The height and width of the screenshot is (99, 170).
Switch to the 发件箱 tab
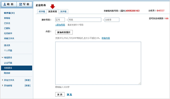(63, 11)
